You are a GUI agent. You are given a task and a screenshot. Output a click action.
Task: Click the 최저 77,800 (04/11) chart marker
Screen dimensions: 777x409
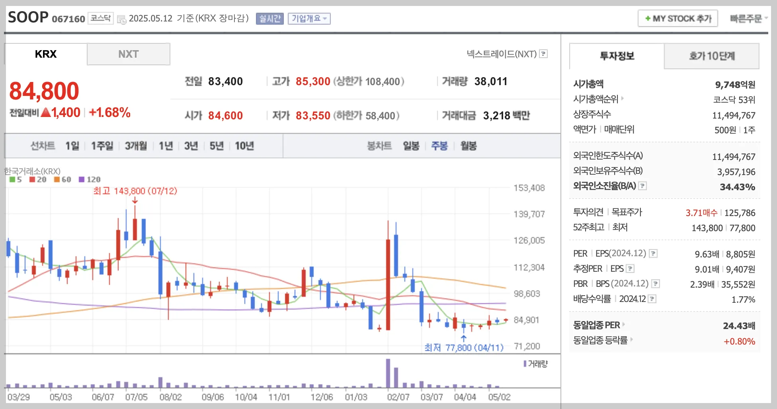tap(464, 348)
